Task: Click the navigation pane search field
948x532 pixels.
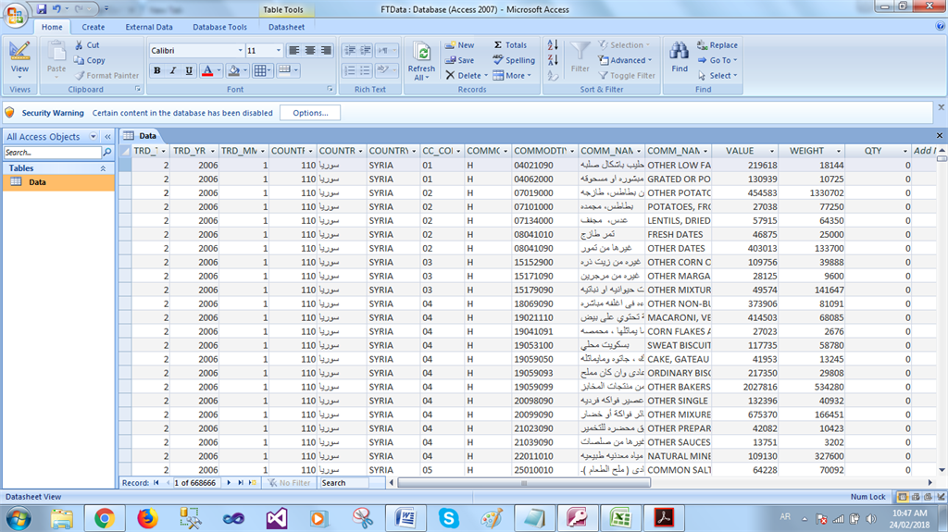Action: pyautogui.click(x=53, y=153)
